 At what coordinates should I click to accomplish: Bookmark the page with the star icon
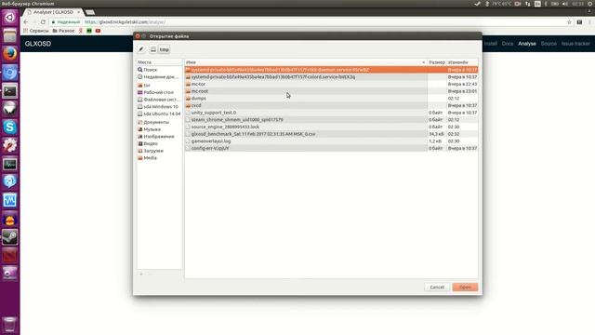click(x=569, y=22)
